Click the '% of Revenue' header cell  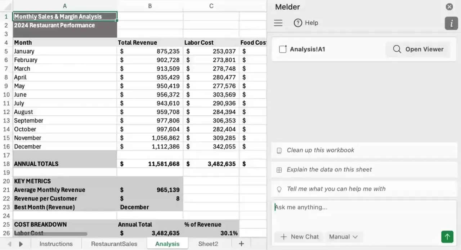(211, 224)
